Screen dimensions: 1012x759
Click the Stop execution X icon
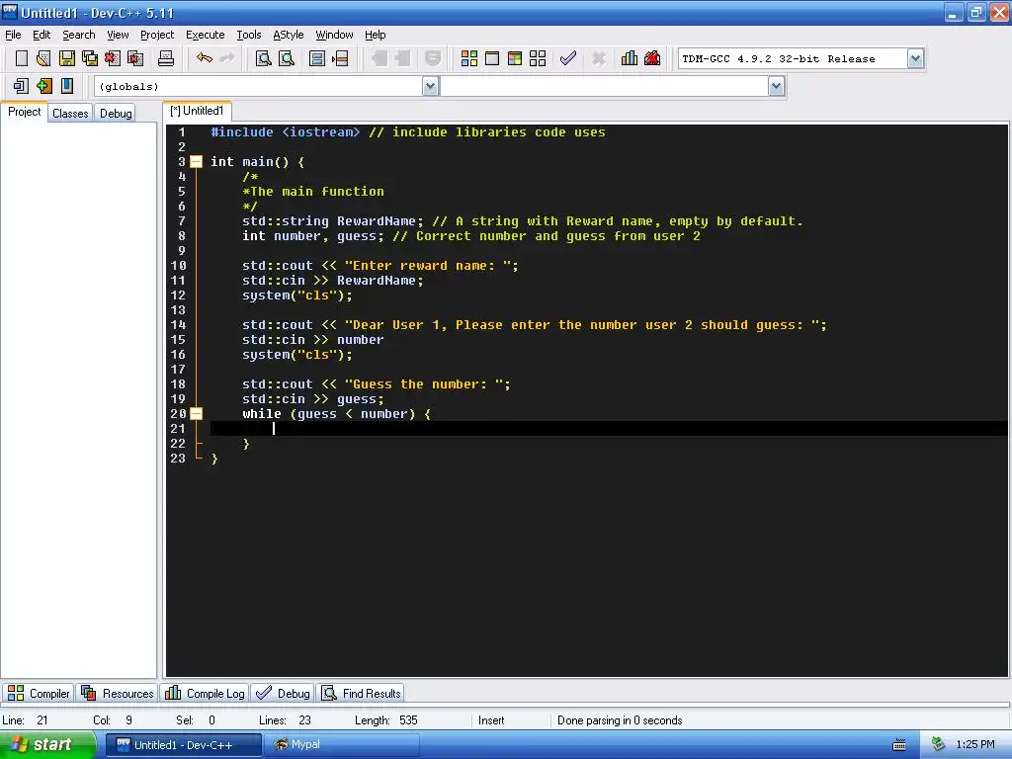(599, 58)
